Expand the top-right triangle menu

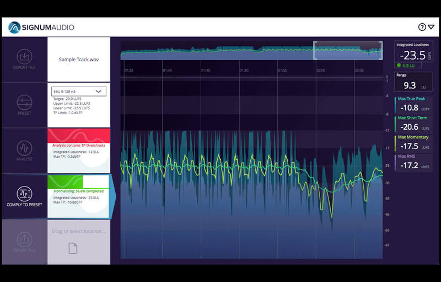(431, 27)
